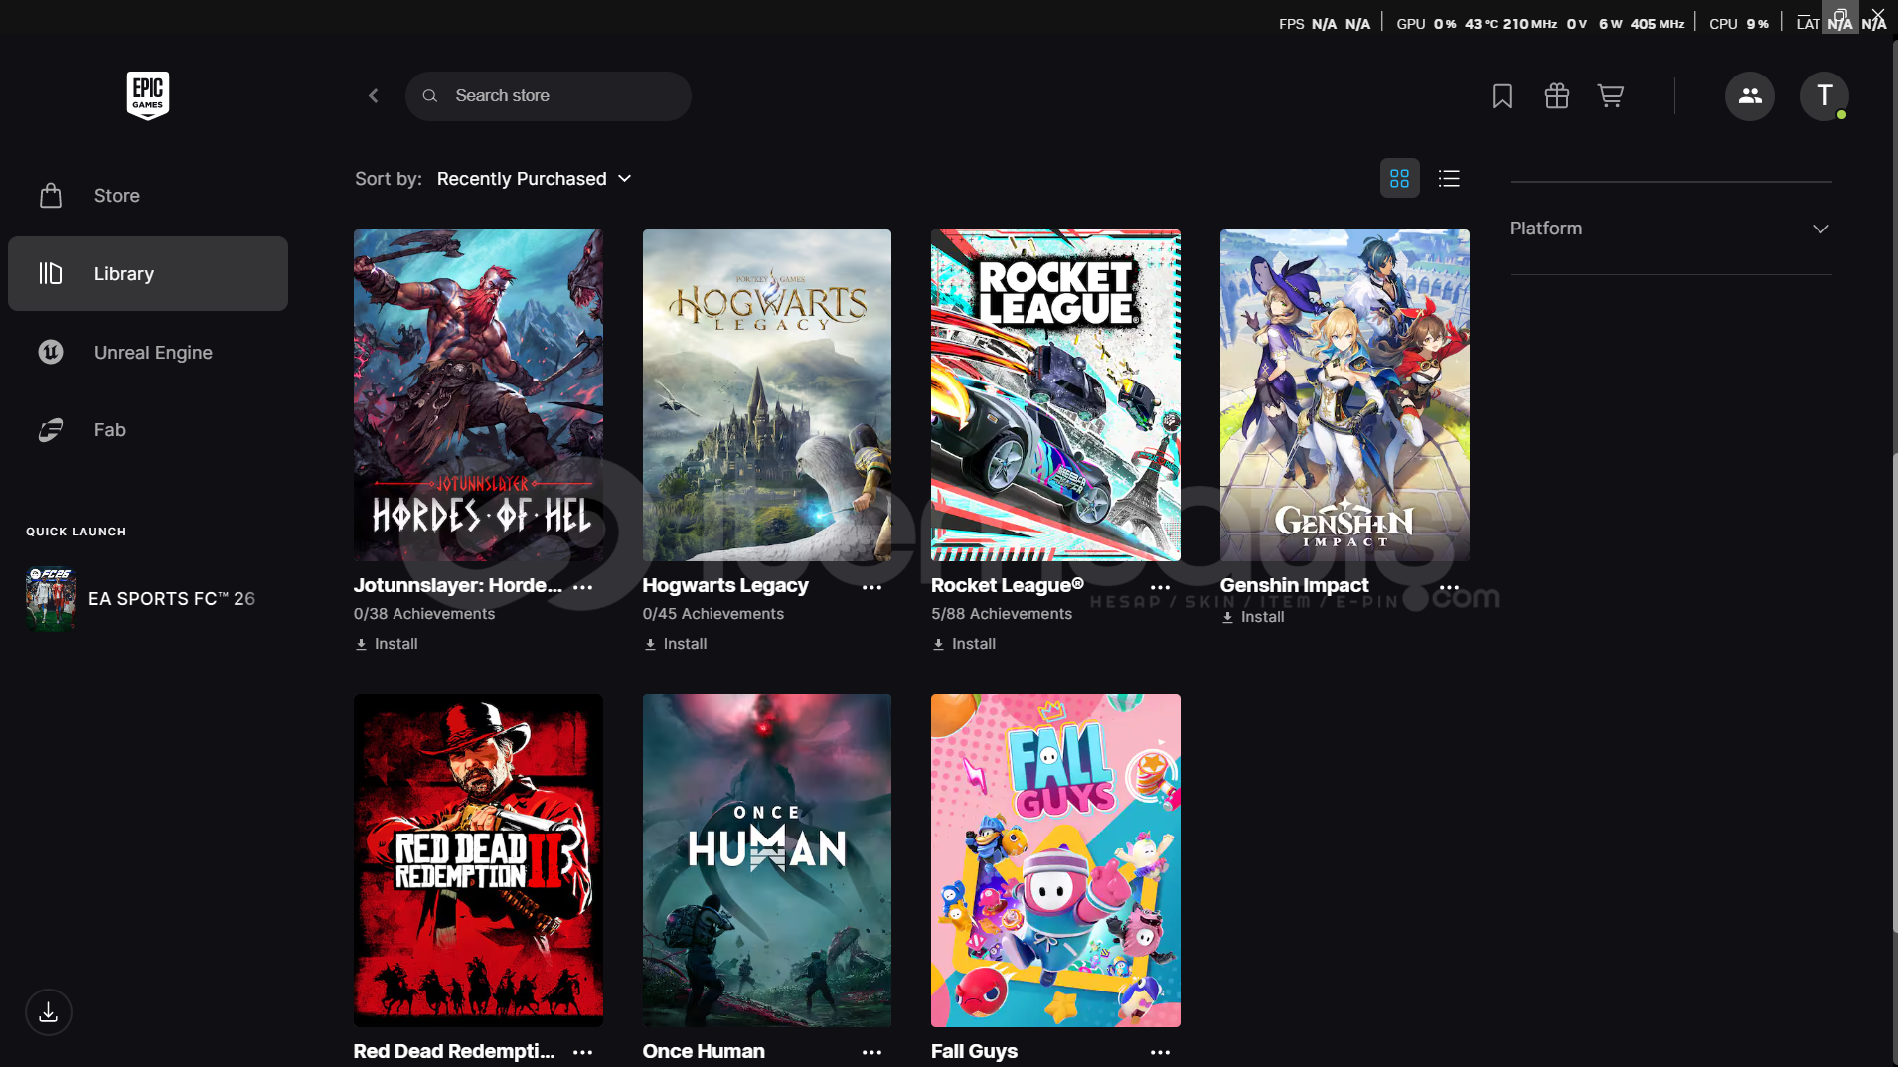Click the Hogwarts Legacy title
Screen dimensions: 1898x1067
pos(725,586)
